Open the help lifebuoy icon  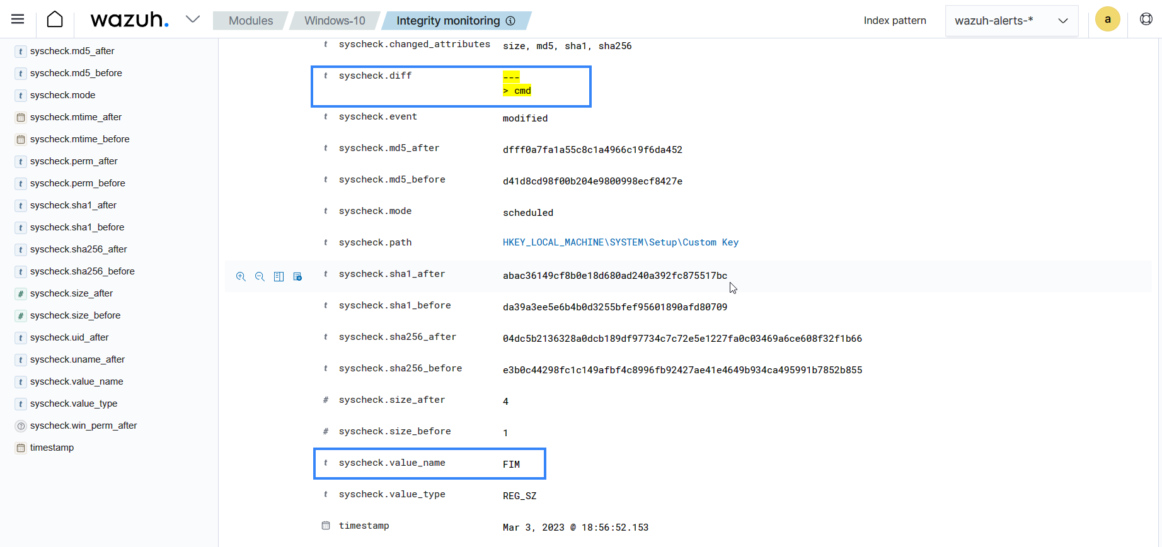tap(1146, 19)
